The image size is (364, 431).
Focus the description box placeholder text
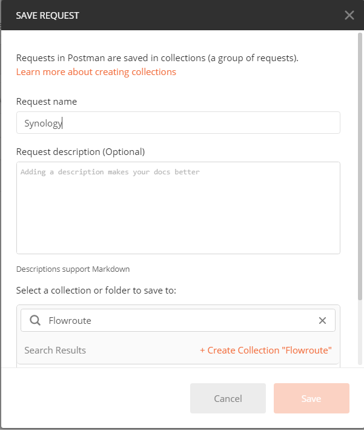coord(110,172)
